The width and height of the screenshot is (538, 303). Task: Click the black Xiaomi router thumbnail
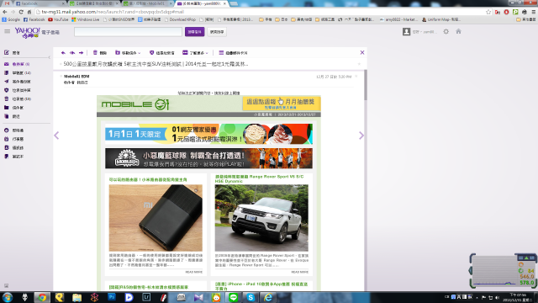click(x=156, y=218)
